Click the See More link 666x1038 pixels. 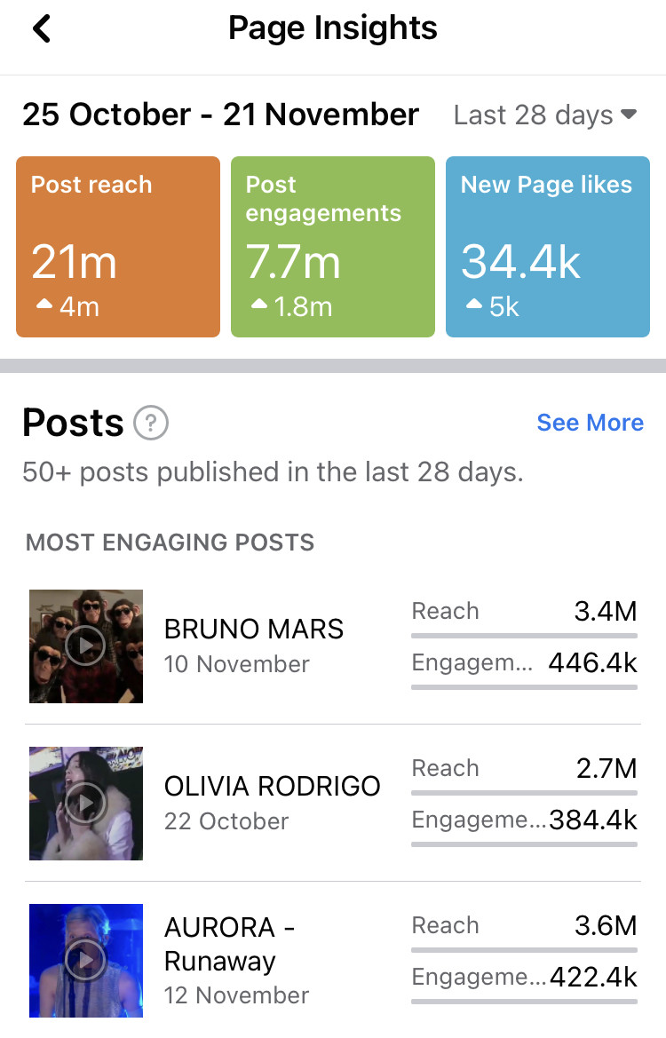point(590,423)
